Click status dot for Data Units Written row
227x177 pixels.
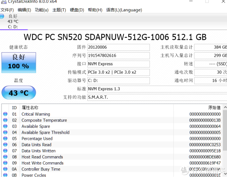point(5,151)
